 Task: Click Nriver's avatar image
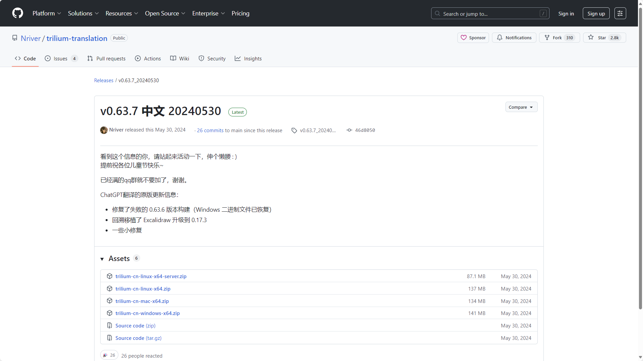[x=104, y=130]
